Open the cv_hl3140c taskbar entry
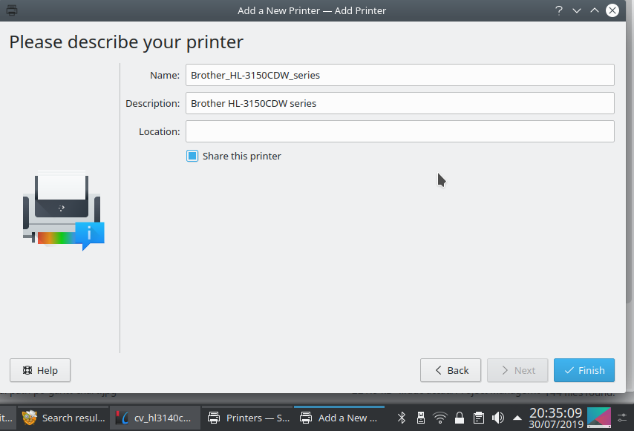The width and height of the screenshot is (634, 431). click(x=155, y=418)
